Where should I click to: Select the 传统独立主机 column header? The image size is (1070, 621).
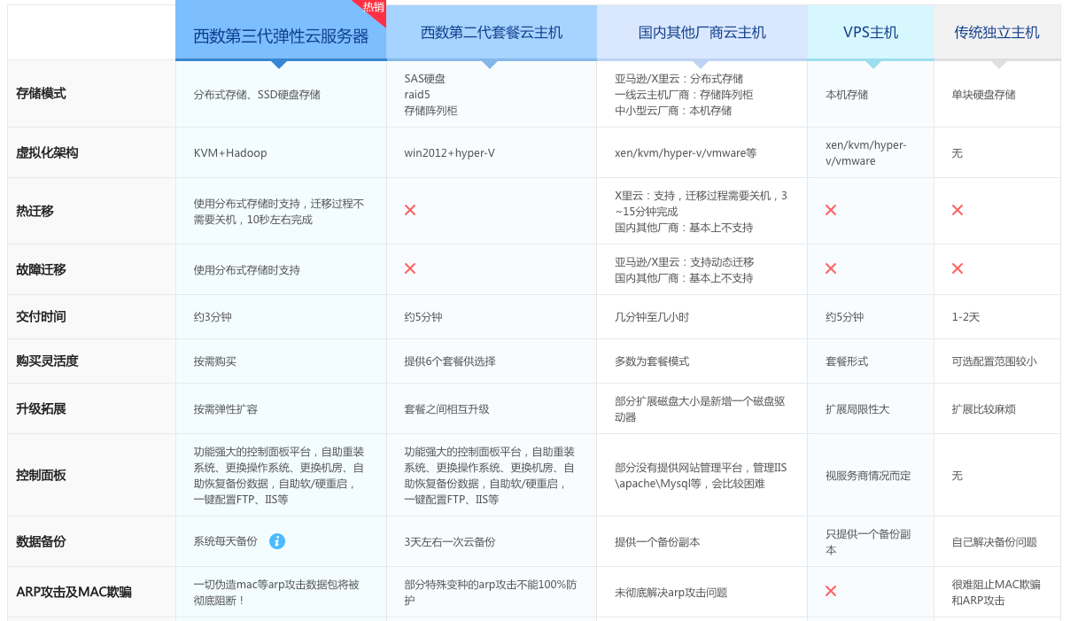(x=997, y=32)
